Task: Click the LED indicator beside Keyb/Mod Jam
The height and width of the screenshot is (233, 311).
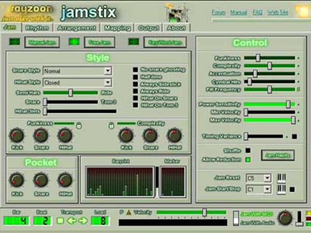Action: point(133,42)
